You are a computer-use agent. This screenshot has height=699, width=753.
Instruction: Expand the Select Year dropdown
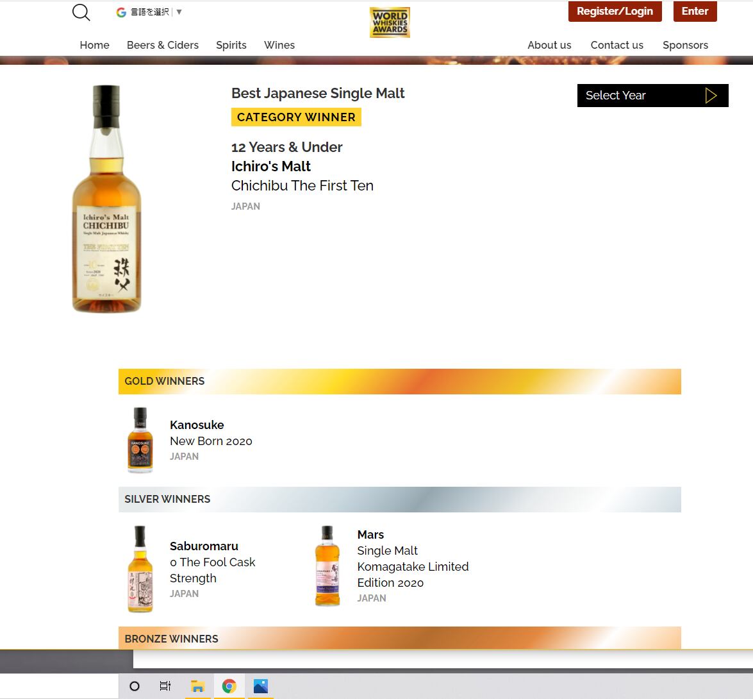coord(652,96)
